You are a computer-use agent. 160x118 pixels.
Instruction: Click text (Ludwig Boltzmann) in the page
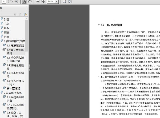pyautogui.click(x=109, y=95)
